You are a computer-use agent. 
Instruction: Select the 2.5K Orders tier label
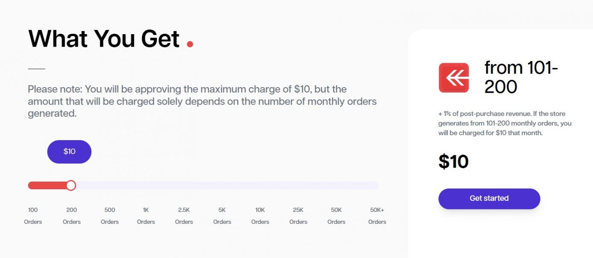click(x=184, y=215)
